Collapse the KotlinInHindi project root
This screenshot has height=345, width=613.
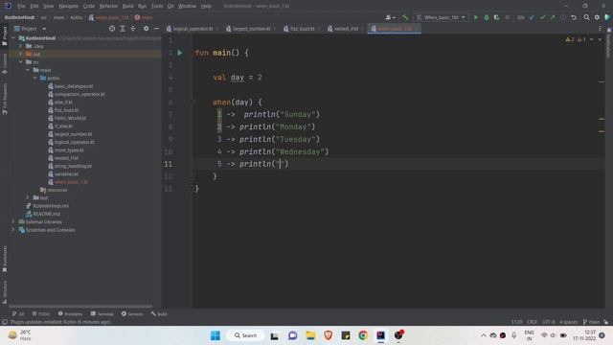(13, 38)
